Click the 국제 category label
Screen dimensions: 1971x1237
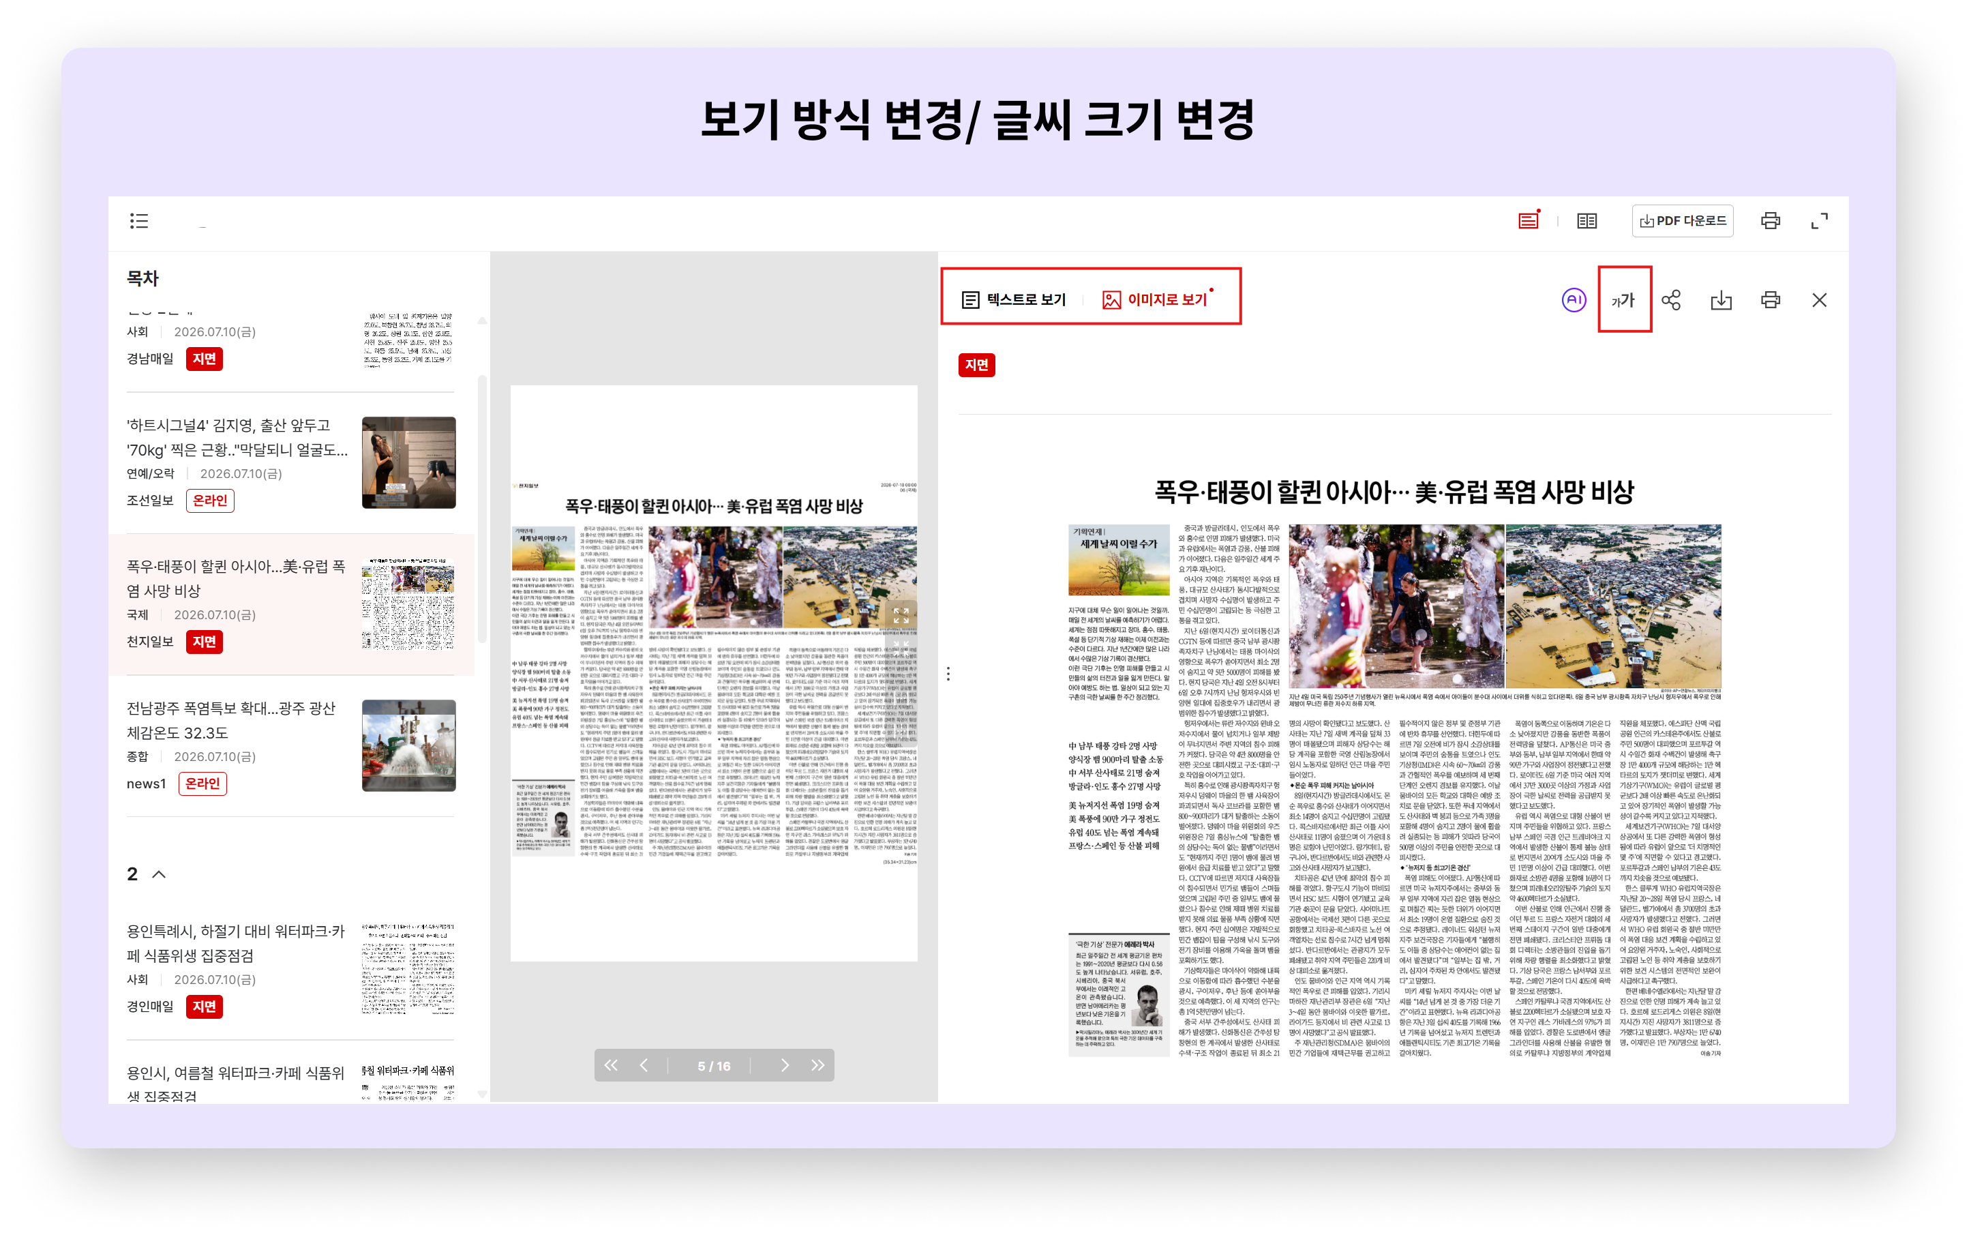[x=138, y=615]
